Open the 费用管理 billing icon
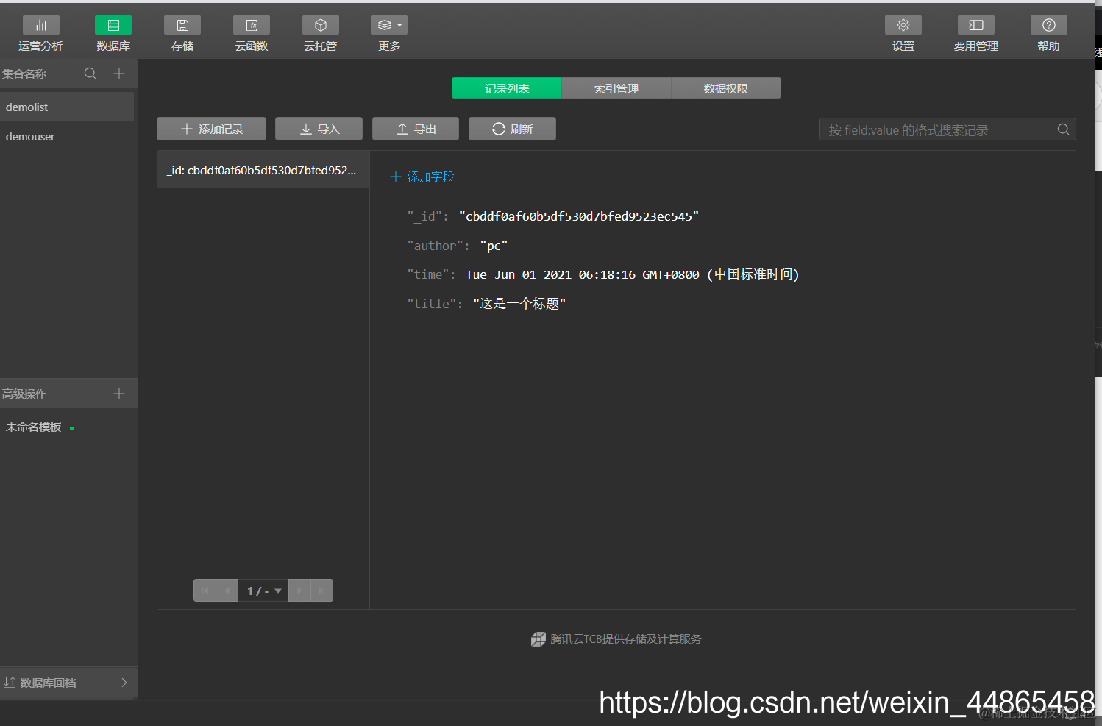Screen dimensions: 1102x726 (x=976, y=25)
